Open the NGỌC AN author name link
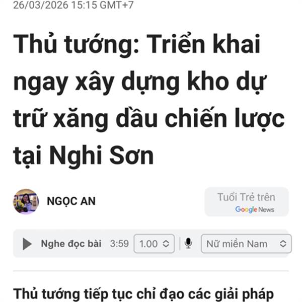This screenshot has width=302, height=302. tap(71, 201)
